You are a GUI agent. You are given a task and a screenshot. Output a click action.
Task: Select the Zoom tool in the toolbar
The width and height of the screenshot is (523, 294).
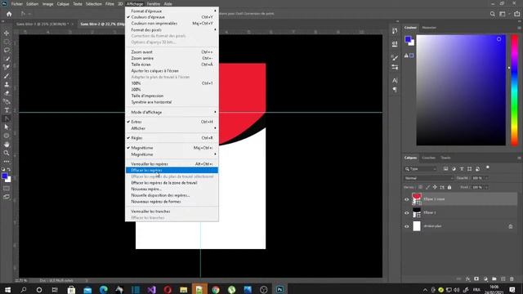[7, 153]
